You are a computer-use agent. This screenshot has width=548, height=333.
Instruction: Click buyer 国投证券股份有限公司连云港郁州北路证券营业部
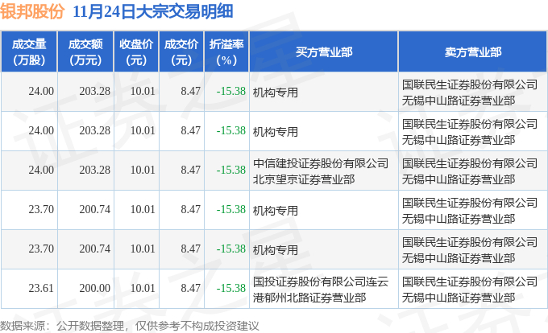pos(321,290)
